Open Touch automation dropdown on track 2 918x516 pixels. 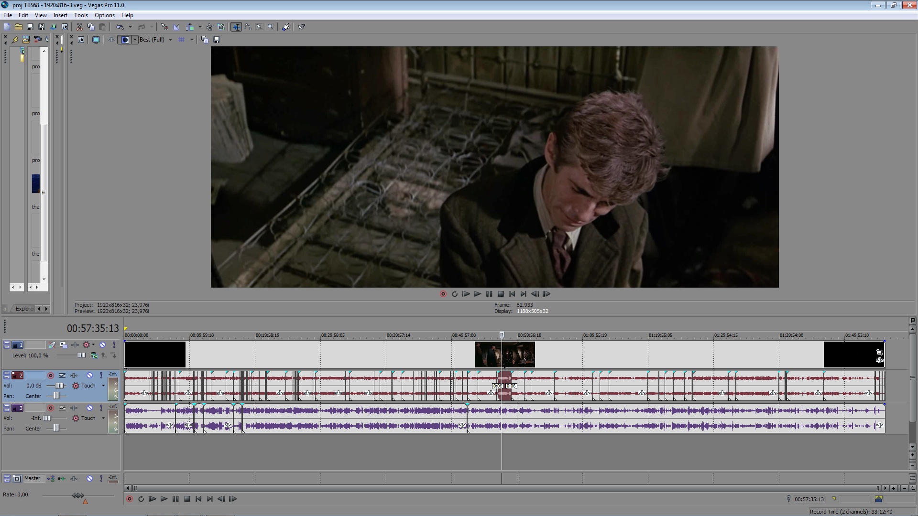(103, 386)
